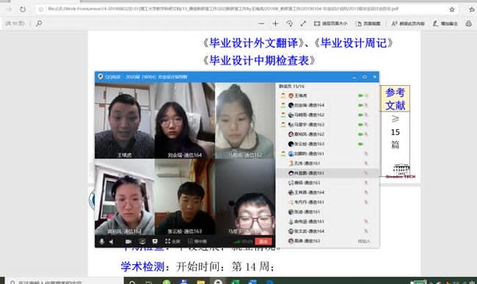Image resolution: width=477 pixels, height=284 pixels.
Task: Add the page to favorites with the star icon
Action: point(452,10)
